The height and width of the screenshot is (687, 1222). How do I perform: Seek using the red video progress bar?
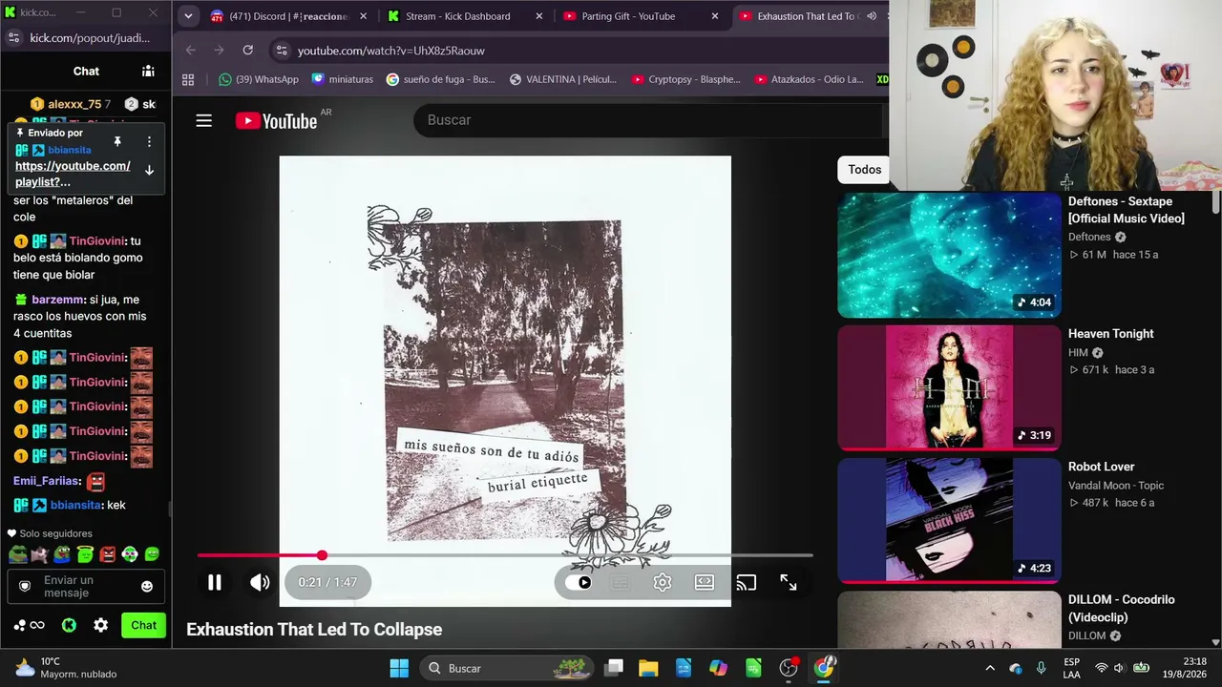click(x=505, y=554)
